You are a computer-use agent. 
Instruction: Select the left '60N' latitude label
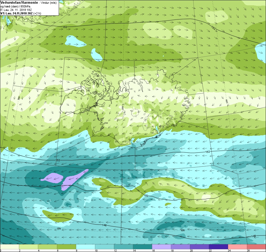(59, 229)
